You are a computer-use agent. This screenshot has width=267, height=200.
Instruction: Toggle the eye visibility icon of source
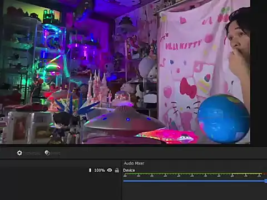(110, 170)
